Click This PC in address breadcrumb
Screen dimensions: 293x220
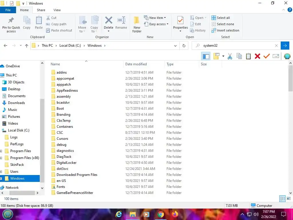pos(47,46)
